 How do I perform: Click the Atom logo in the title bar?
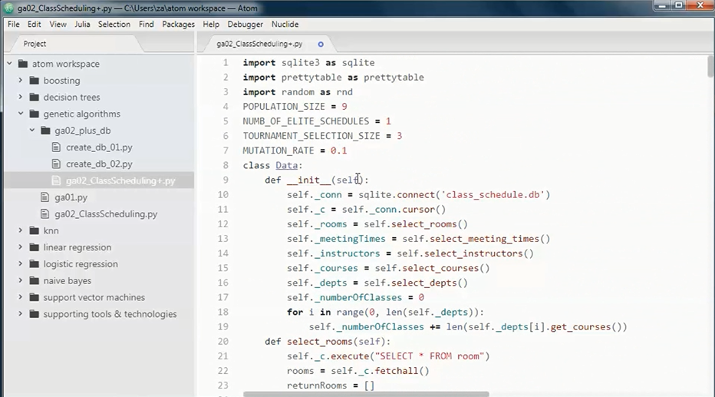8,8
